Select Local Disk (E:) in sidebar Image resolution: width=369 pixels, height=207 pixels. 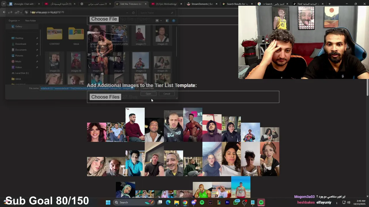coord(22,73)
